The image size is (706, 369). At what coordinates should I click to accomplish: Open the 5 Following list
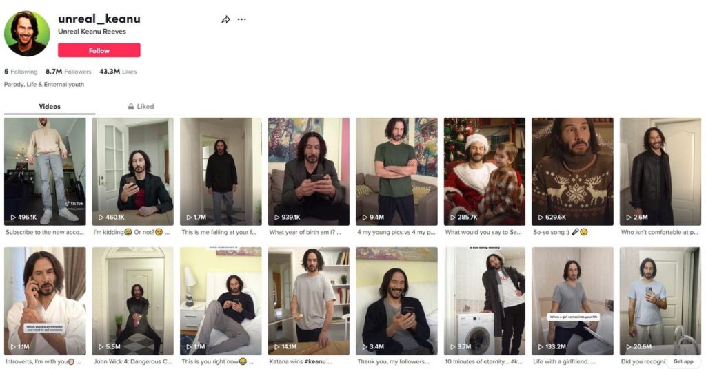(x=21, y=72)
